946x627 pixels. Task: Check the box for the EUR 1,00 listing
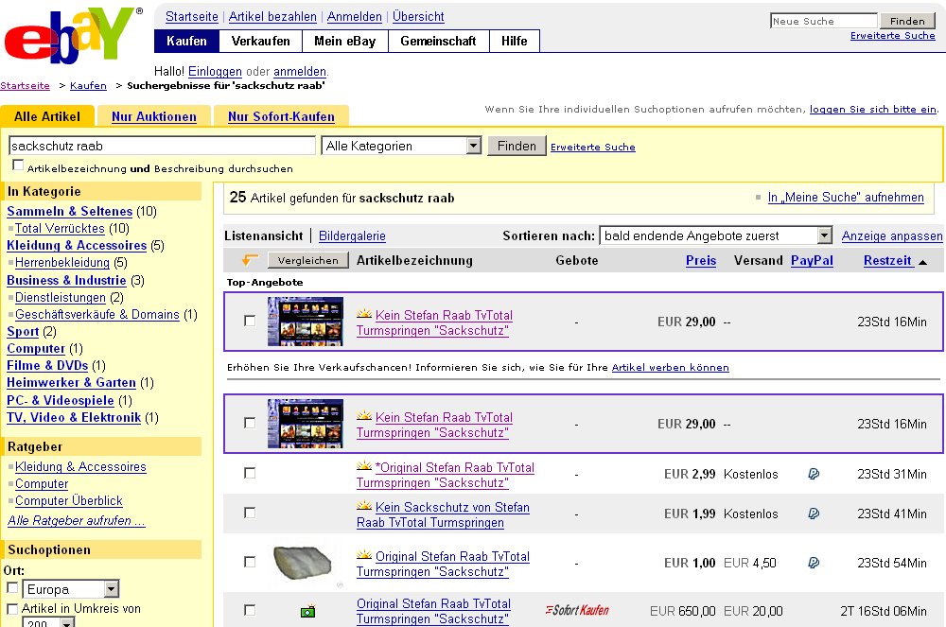[x=250, y=562]
